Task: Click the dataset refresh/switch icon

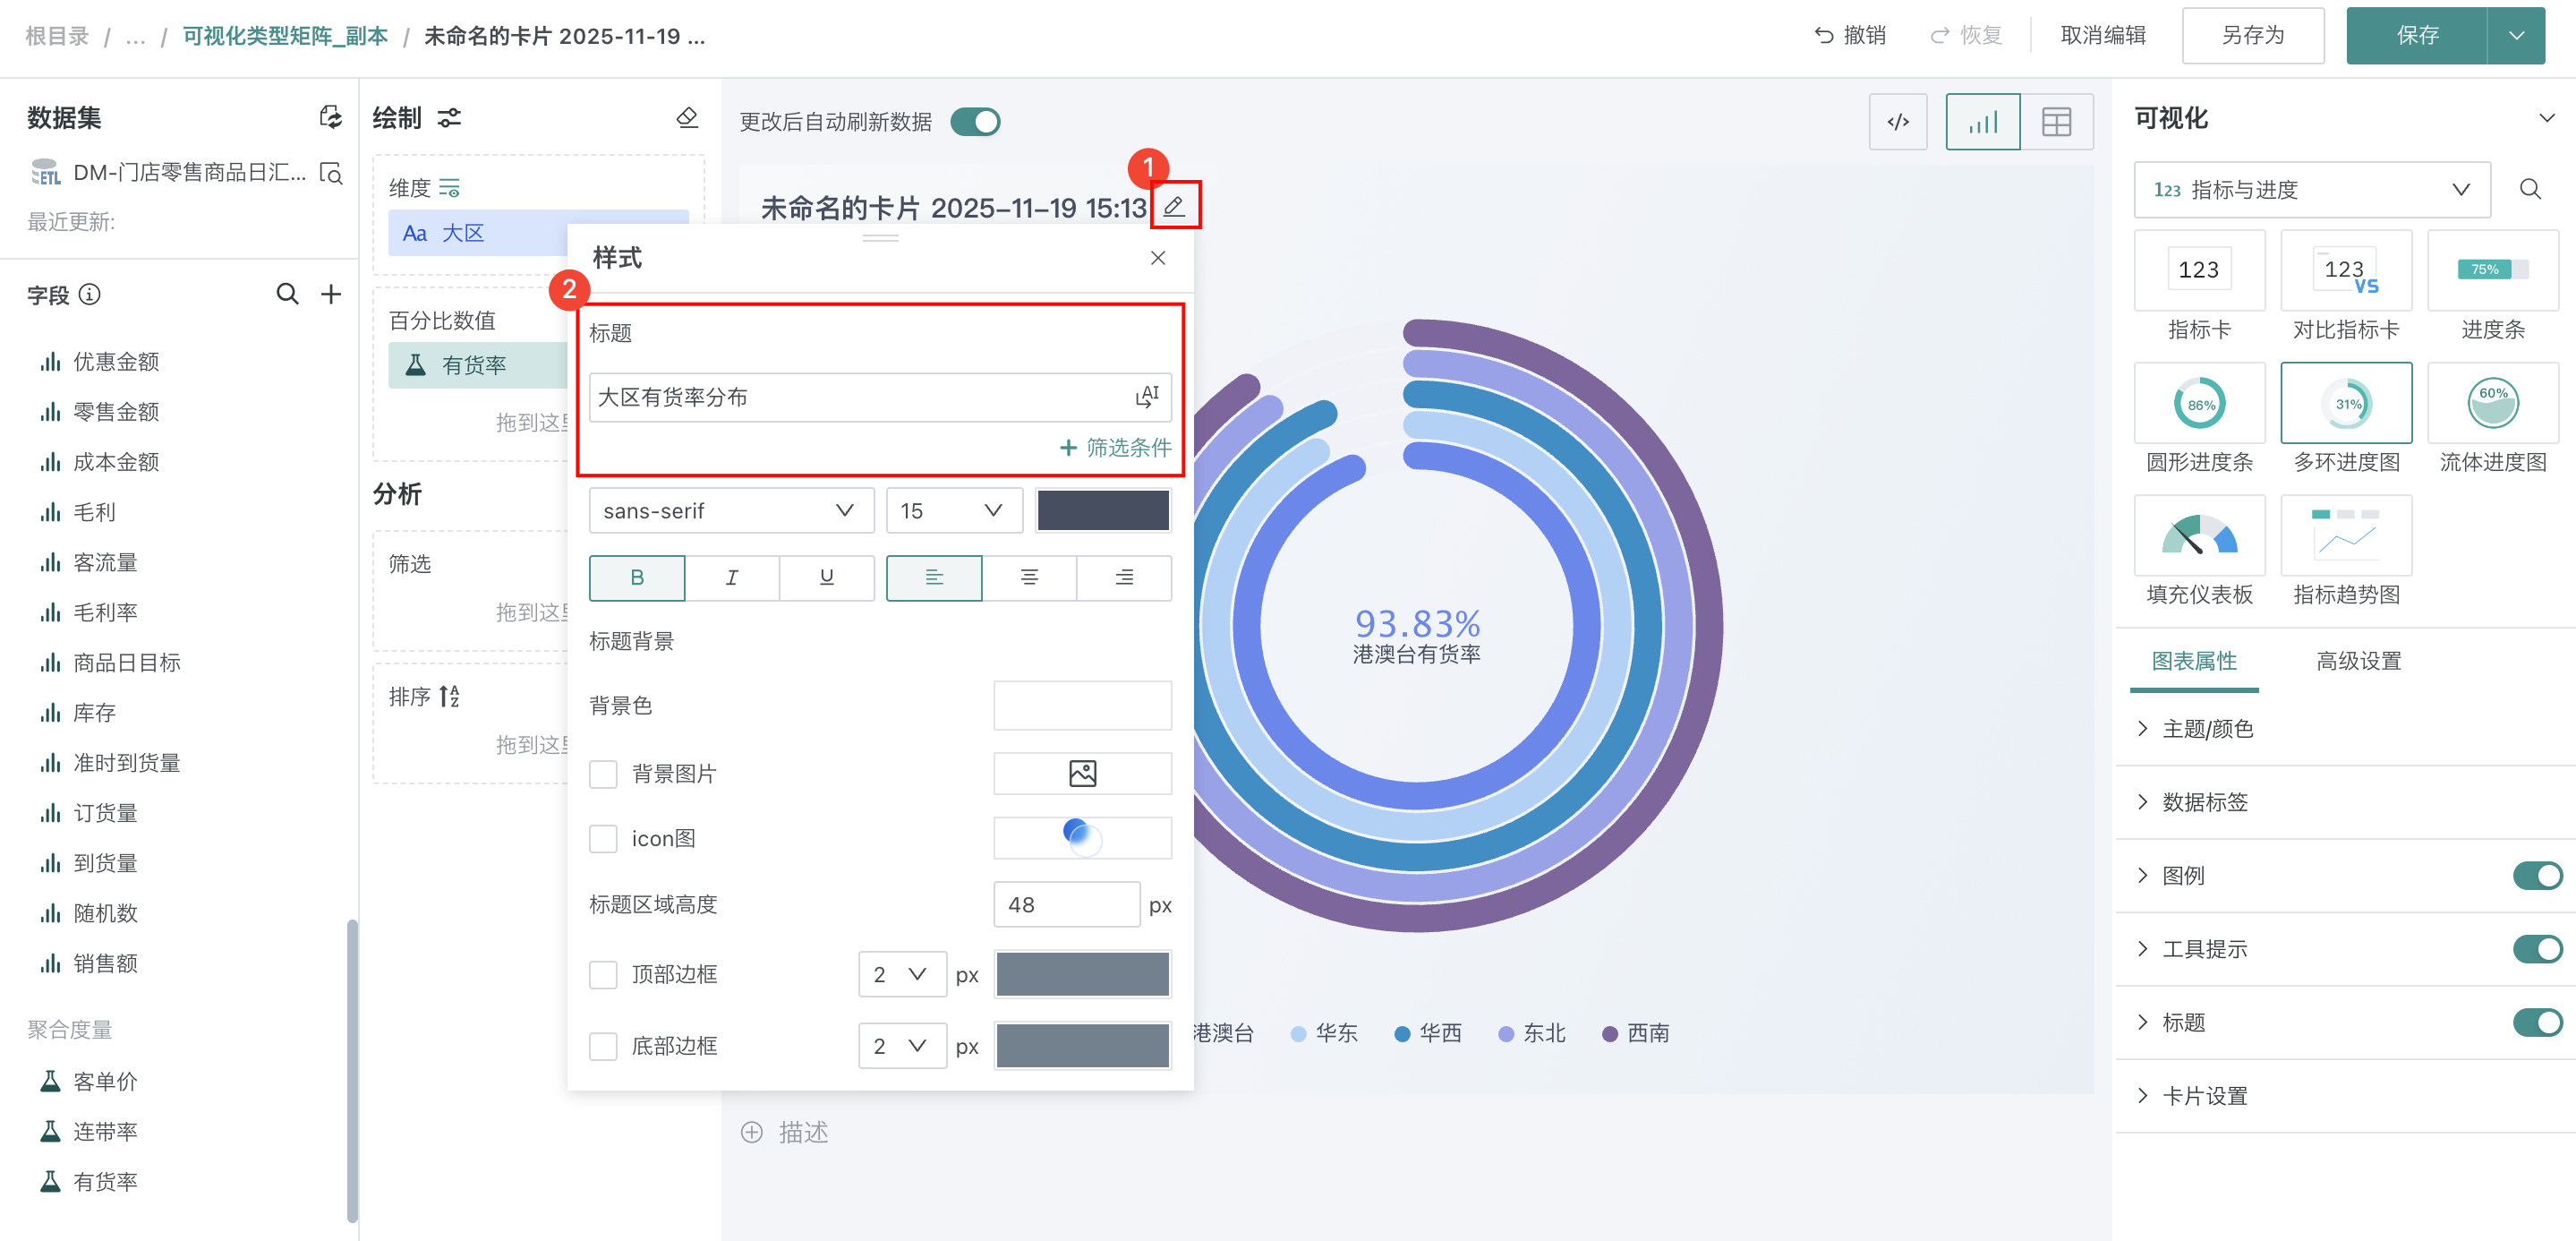Action: click(x=330, y=117)
